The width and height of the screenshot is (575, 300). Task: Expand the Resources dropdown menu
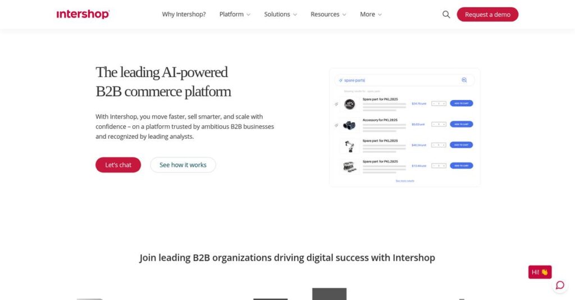tap(328, 14)
